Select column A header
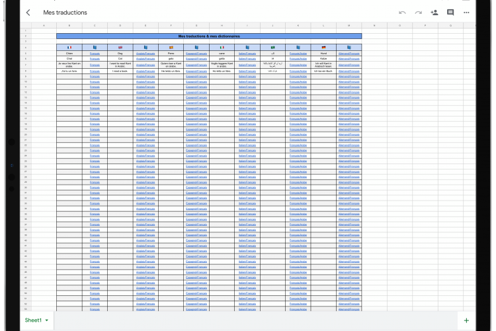The width and height of the screenshot is (496, 331). coord(44,25)
